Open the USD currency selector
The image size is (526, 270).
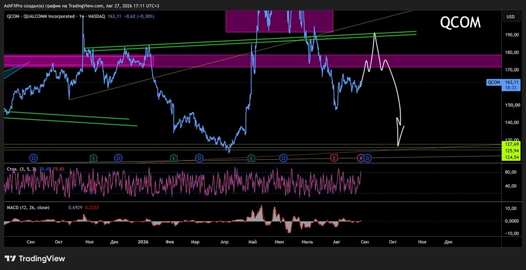point(511,16)
